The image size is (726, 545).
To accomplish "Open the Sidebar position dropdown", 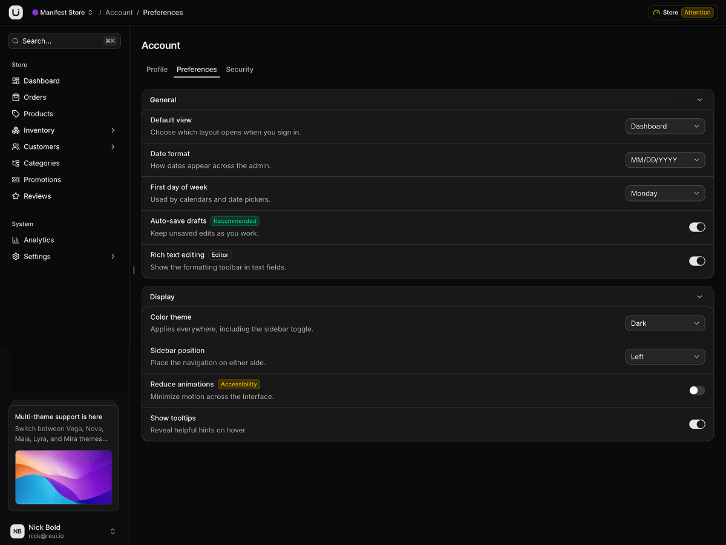I will pos(665,357).
